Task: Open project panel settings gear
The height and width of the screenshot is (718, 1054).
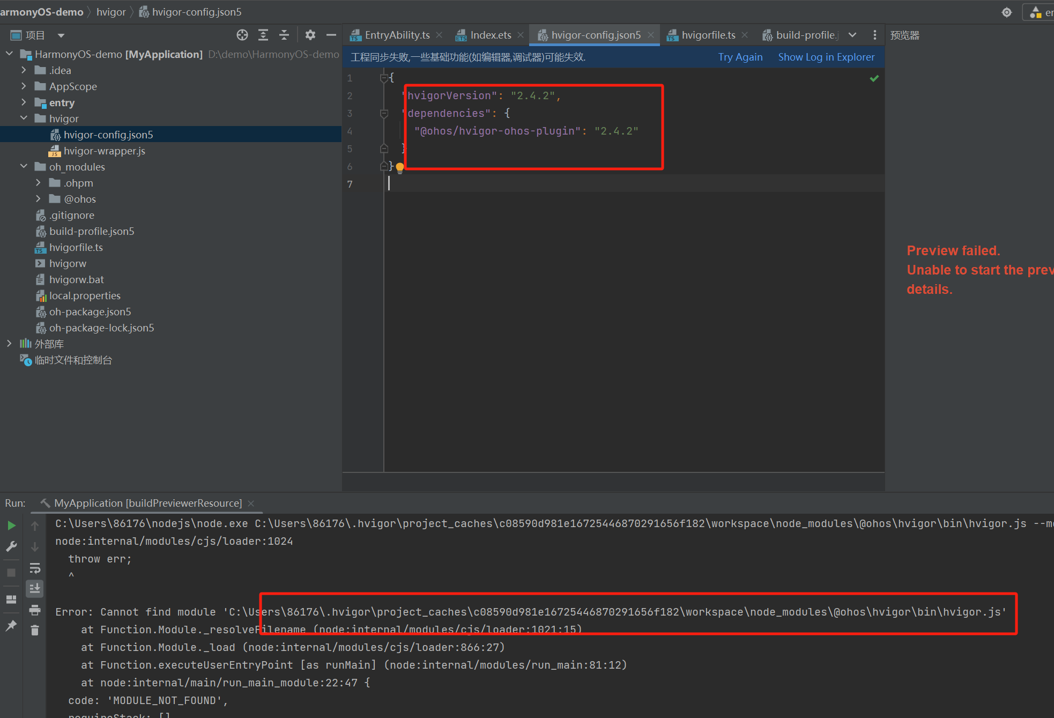Action: pyautogui.click(x=310, y=35)
